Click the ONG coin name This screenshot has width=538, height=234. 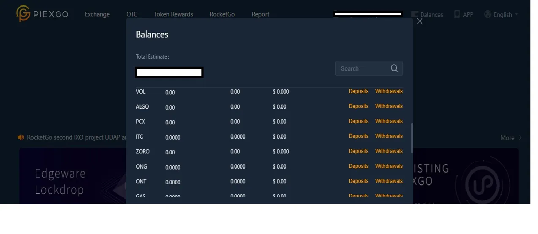click(x=141, y=167)
